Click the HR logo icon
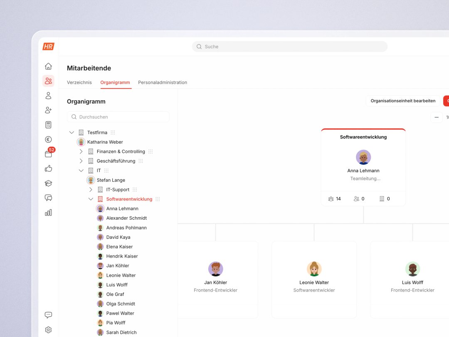 48,47
